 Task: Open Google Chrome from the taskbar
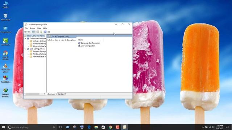click(110, 127)
